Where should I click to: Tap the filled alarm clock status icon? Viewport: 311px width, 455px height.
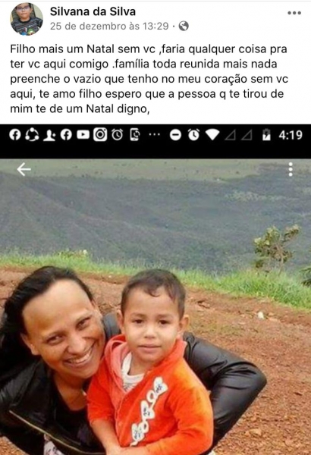[x=193, y=135]
